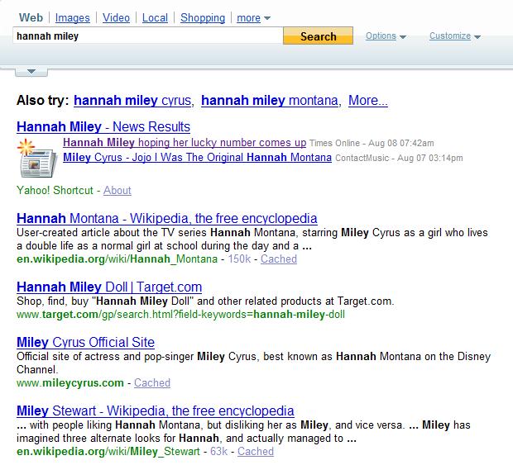
Task: View Cached copy of mileycyrus.com
Action: click(x=152, y=382)
